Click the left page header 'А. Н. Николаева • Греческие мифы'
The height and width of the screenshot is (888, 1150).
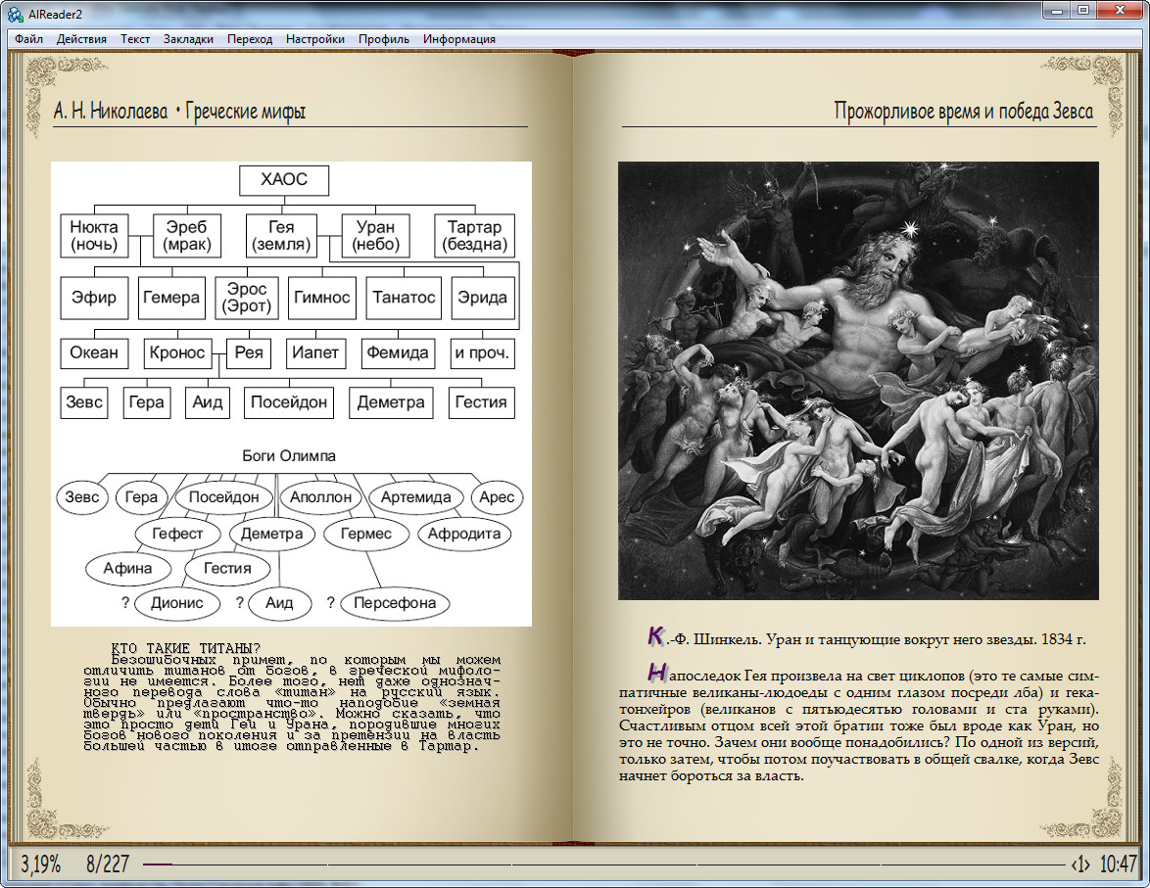click(179, 111)
